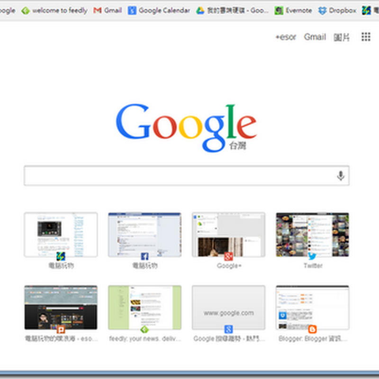The height and width of the screenshot is (379, 379).
Task: Click the Blogger orange favicon
Action: click(x=312, y=329)
